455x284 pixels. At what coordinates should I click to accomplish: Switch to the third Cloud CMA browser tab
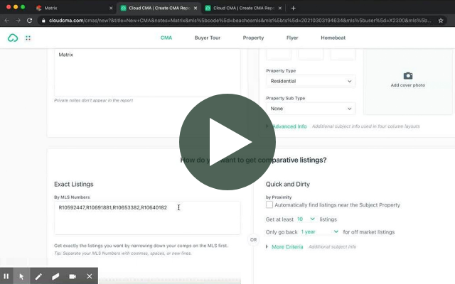(243, 8)
